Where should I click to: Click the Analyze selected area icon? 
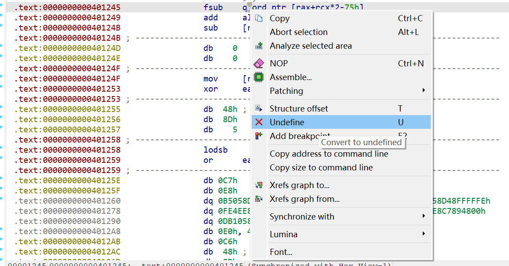coord(259,46)
